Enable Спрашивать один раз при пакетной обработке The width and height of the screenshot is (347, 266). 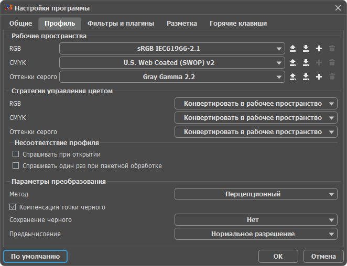tap(16, 165)
